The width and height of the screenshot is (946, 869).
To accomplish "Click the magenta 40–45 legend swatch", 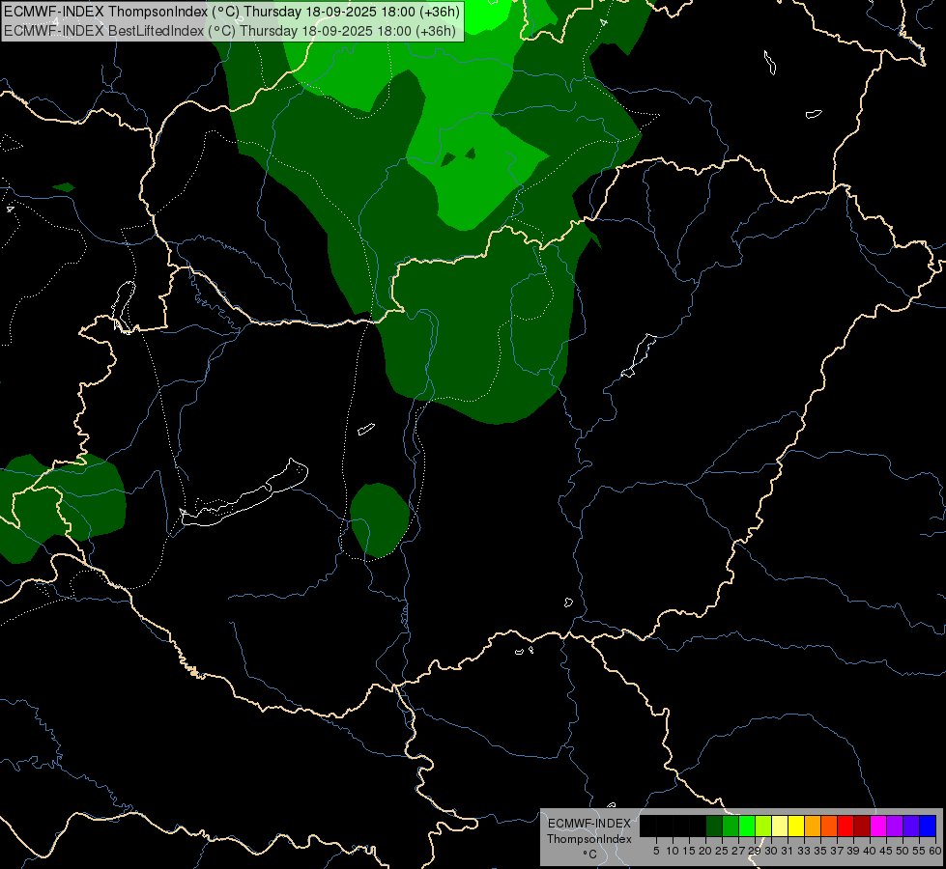I will 878,826.
